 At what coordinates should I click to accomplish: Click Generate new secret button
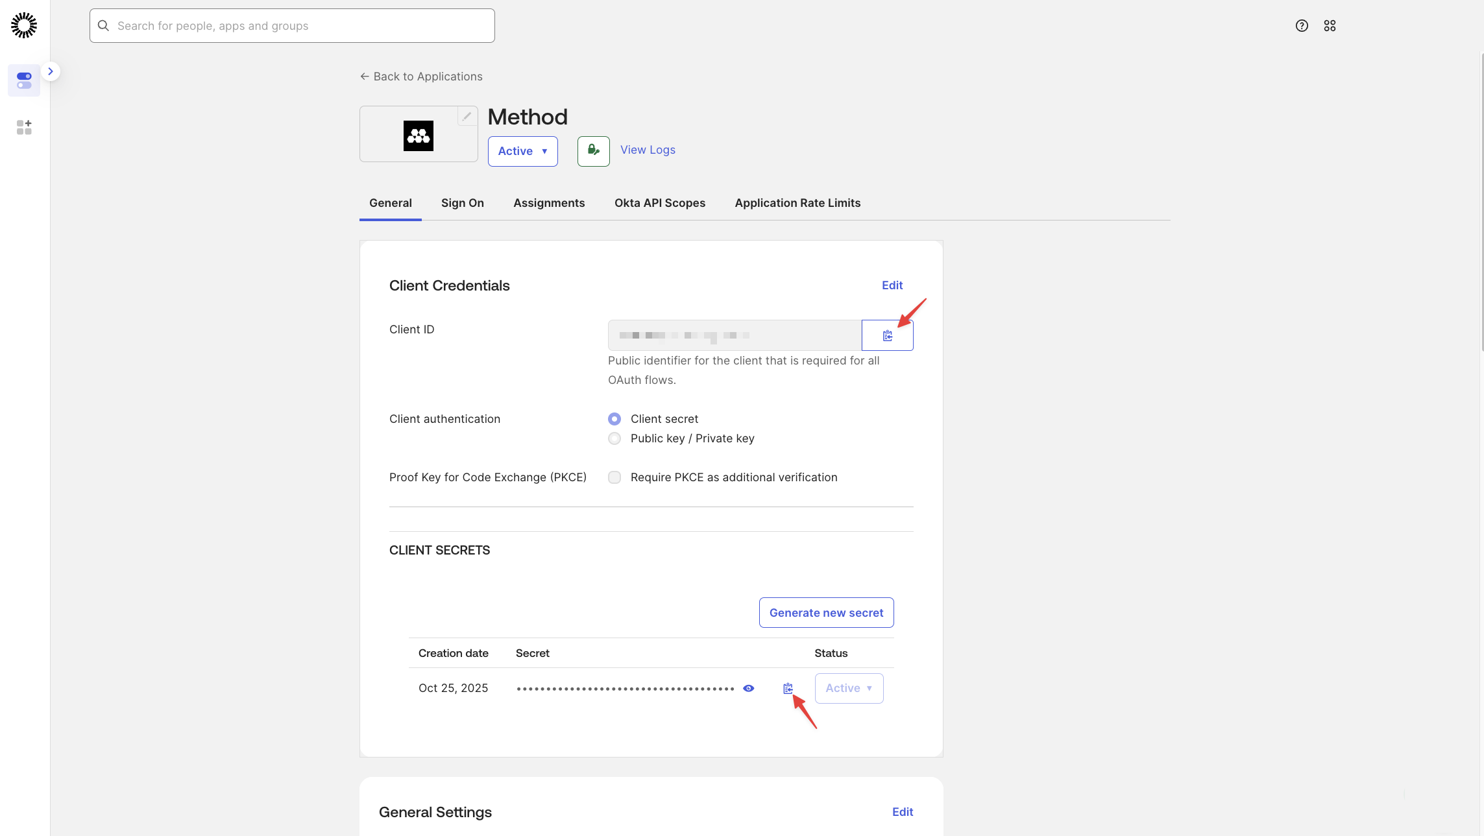tap(826, 613)
